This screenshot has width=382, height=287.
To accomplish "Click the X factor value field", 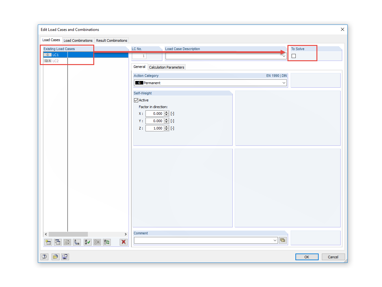I will (x=155, y=114).
